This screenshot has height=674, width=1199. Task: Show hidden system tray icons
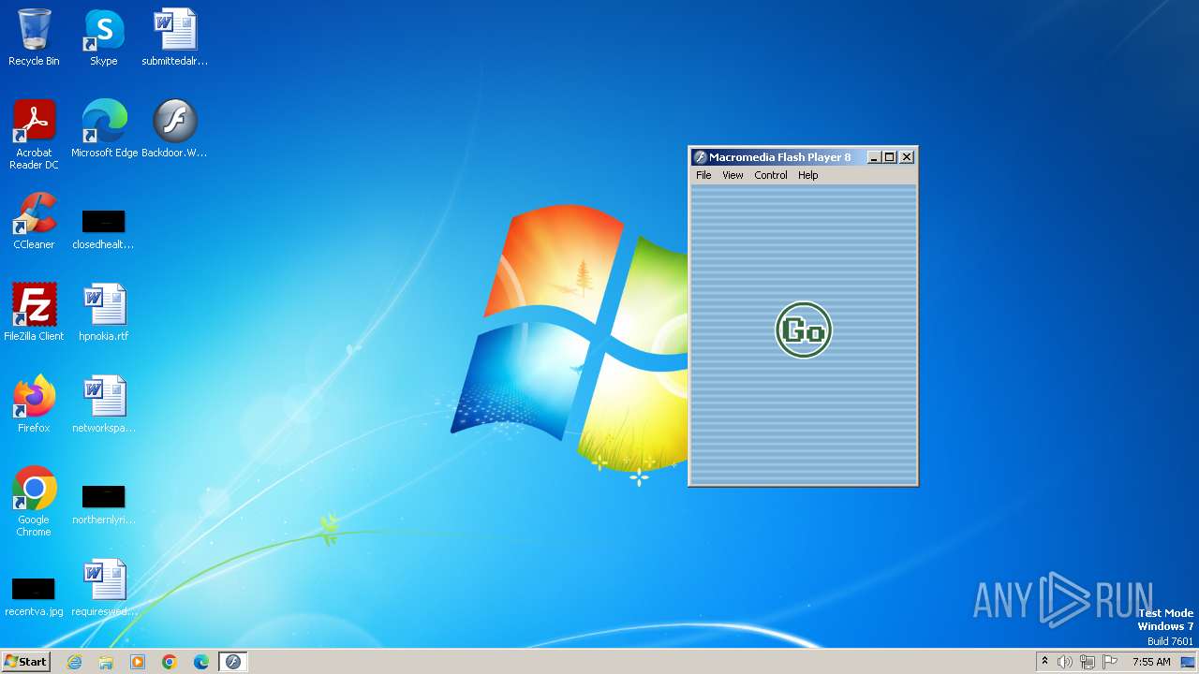coord(1044,662)
